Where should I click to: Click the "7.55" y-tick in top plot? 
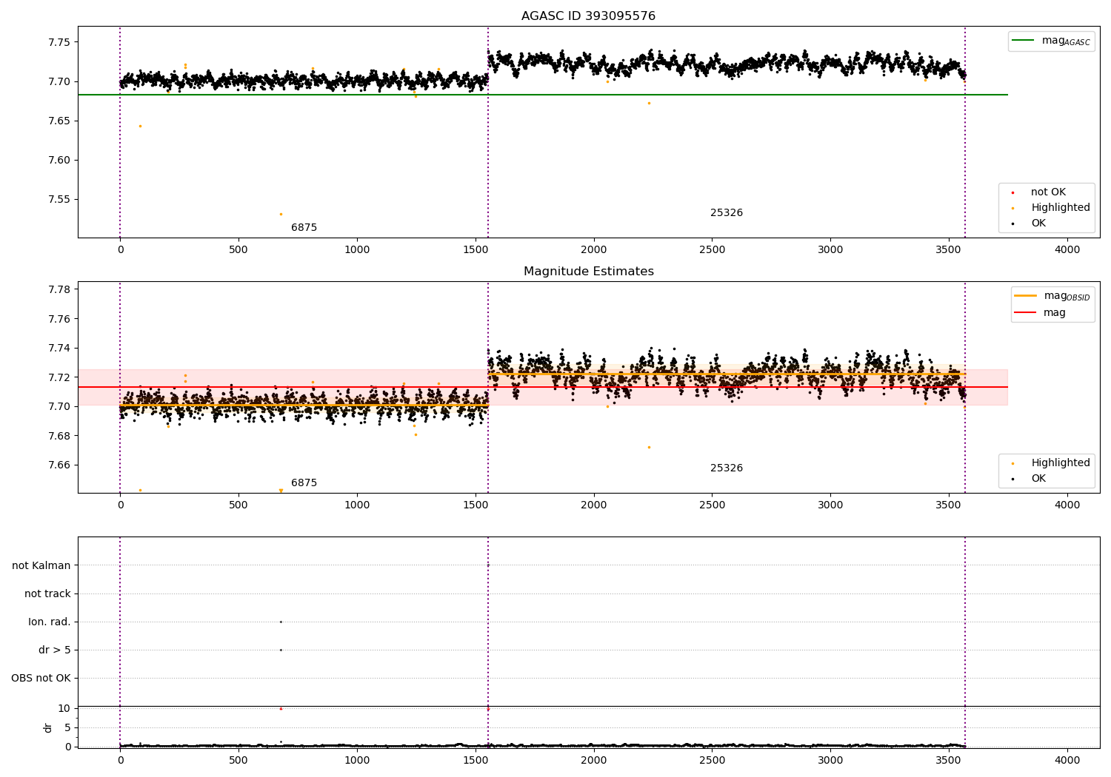click(x=59, y=200)
